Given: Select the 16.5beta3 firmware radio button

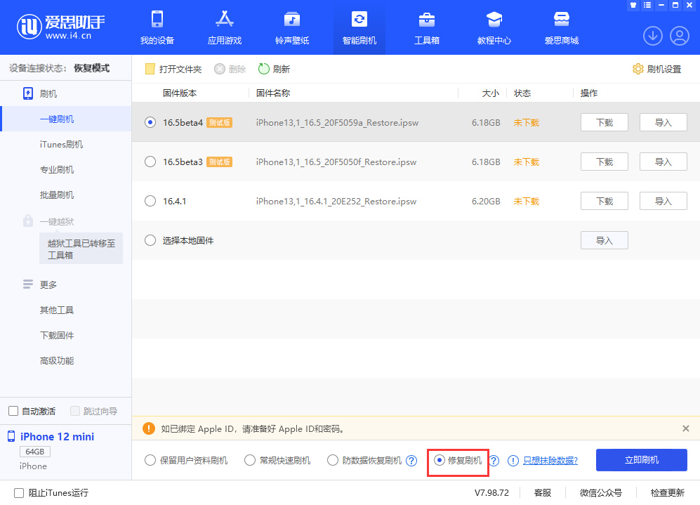Looking at the screenshot, I should [x=150, y=162].
